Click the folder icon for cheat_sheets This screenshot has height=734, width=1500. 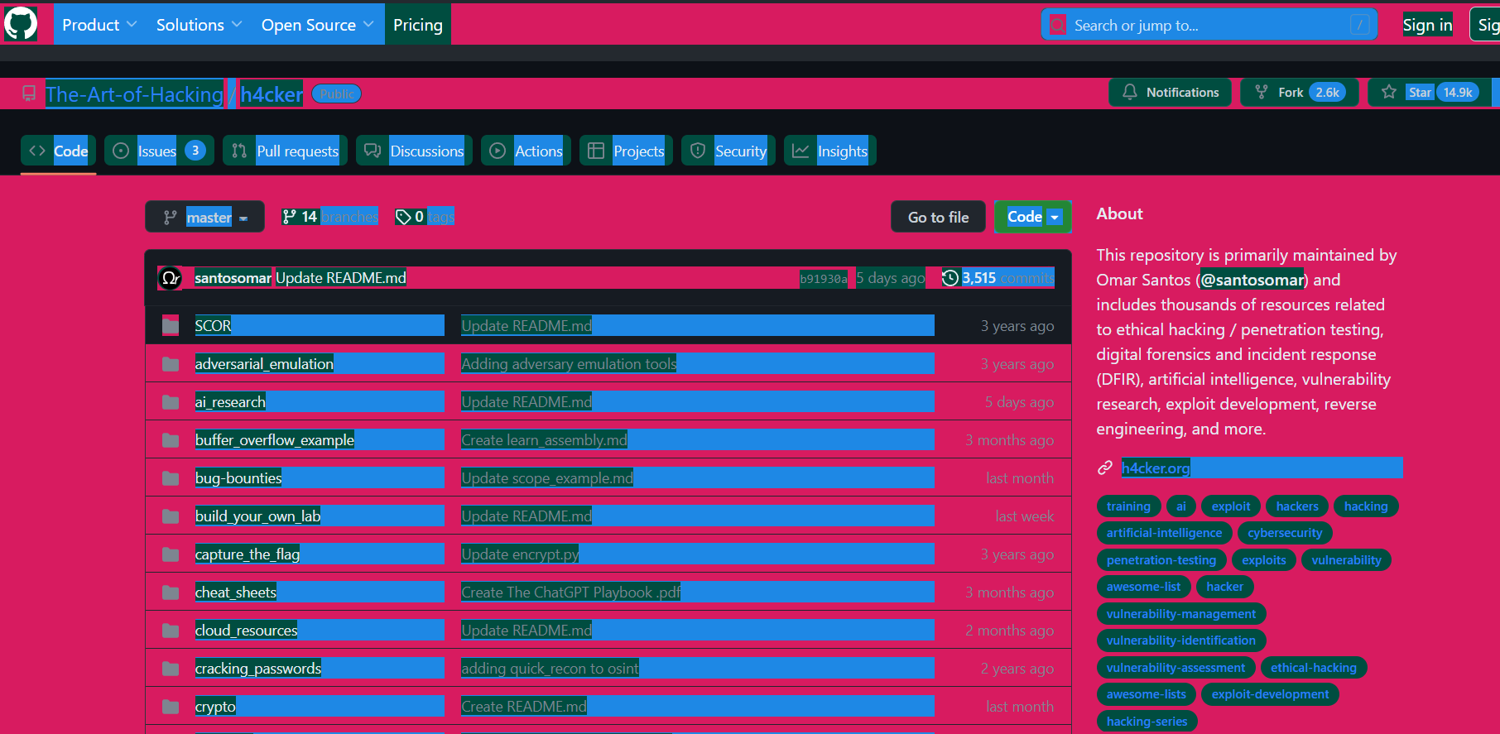(171, 592)
